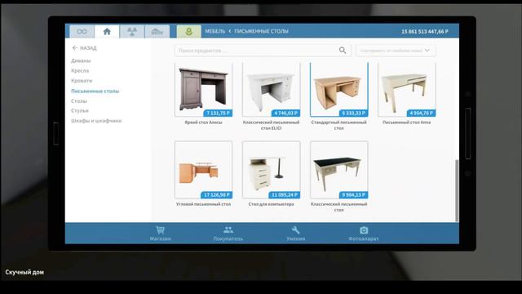The width and height of the screenshot is (522, 294).
Task: Select Столы category in sidebar
Action: pos(79,101)
